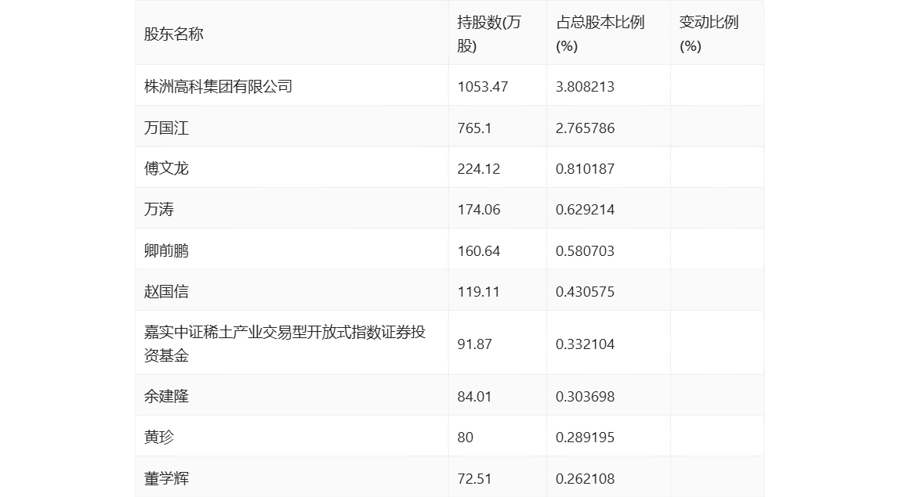This screenshot has width=899, height=497.
Task: Click the percentage 0.332104
Action: tap(585, 344)
